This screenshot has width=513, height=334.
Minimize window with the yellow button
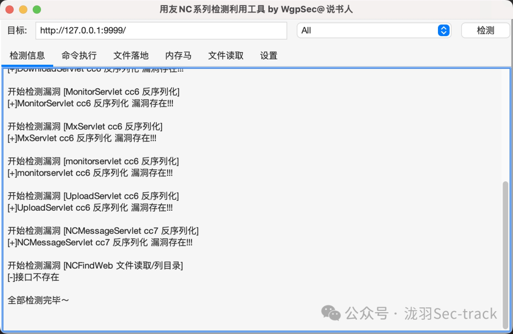(23, 9)
